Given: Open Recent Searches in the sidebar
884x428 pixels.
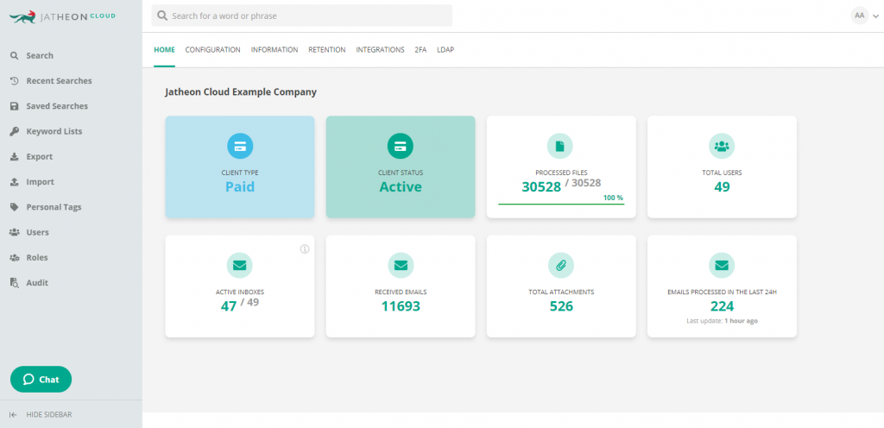Looking at the screenshot, I should pyautogui.click(x=60, y=80).
